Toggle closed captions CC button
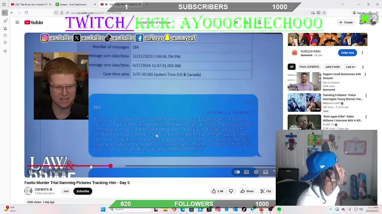Image resolution: width=382 pixels, height=214 pixels. point(247,172)
